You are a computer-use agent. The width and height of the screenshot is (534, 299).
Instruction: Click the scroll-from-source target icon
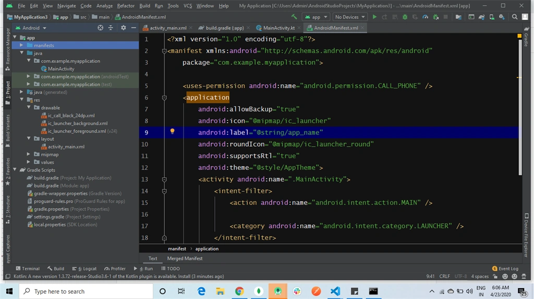click(100, 28)
